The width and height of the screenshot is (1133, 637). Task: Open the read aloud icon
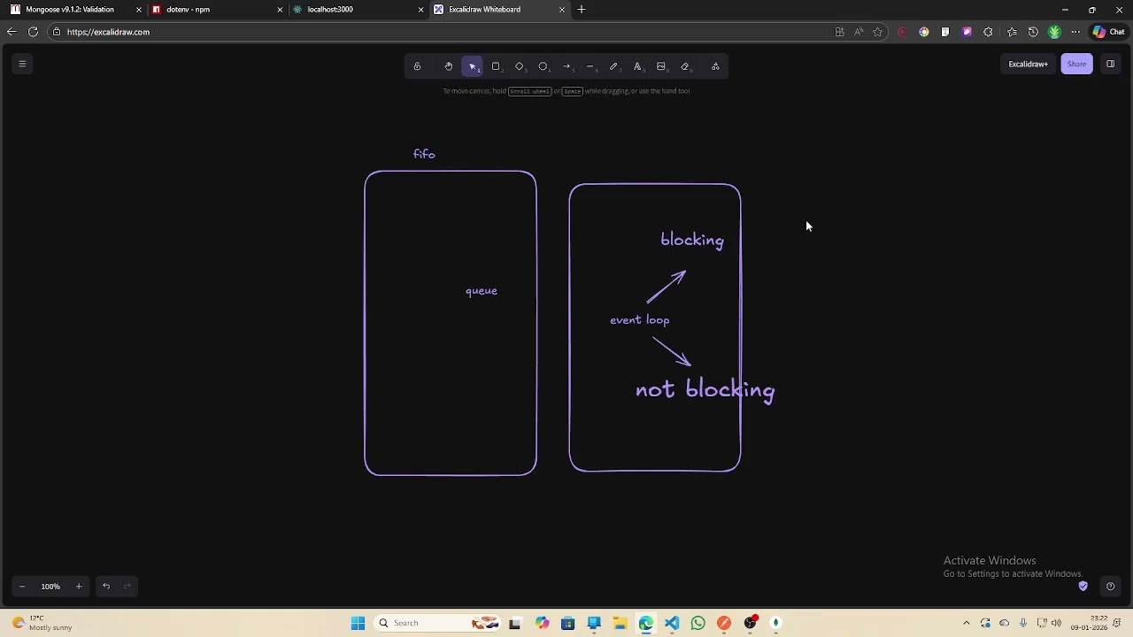859,32
